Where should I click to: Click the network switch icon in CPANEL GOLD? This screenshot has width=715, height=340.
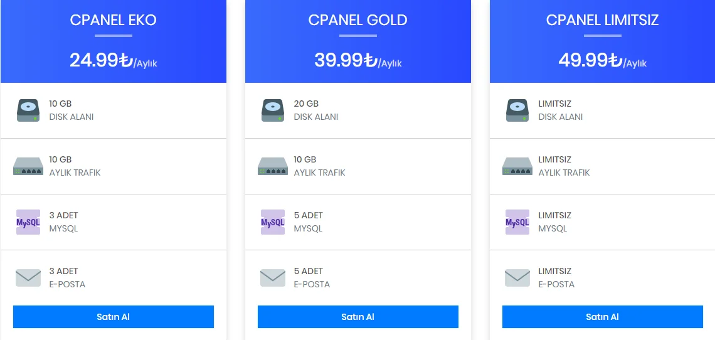[273, 166]
